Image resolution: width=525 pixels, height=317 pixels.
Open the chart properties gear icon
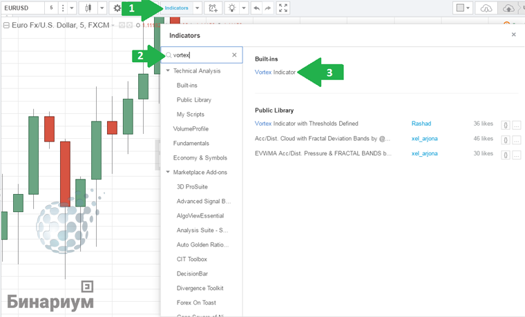coord(117,8)
